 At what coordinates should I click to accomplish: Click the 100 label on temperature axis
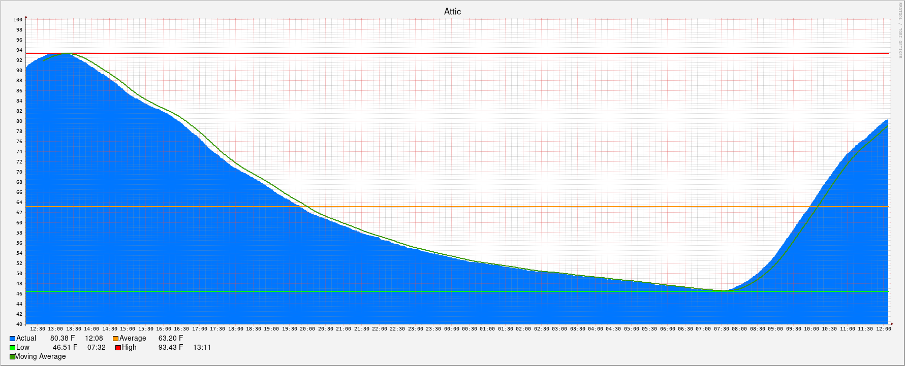coord(18,20)
